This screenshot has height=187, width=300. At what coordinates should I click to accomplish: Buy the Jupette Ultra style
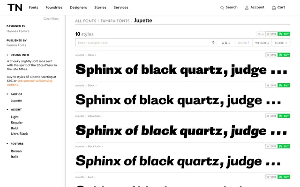[284, 55]
